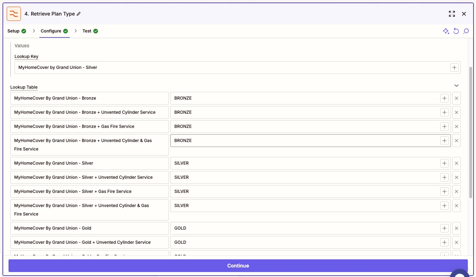Viewport: 476px width, 277px height.
Task: Click the 'Lookup Table' label
Action: (x=24, y=87)
